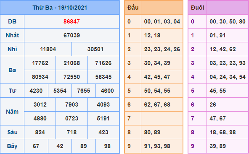
Task: Click the 'Năm' row label
Action: tap(12, 112)
